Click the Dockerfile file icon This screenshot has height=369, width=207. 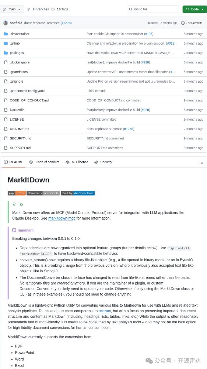click(6, 110)
